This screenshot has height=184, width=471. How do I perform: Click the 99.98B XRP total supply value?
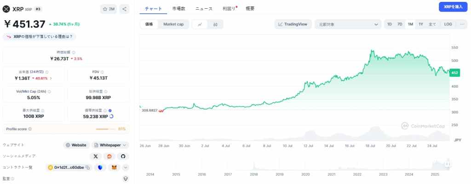click(x=98, y=97)
